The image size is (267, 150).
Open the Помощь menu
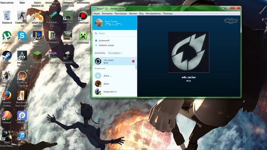click(x=168, y=13)
